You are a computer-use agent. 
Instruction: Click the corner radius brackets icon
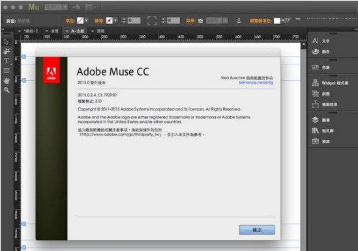(152, 21)
